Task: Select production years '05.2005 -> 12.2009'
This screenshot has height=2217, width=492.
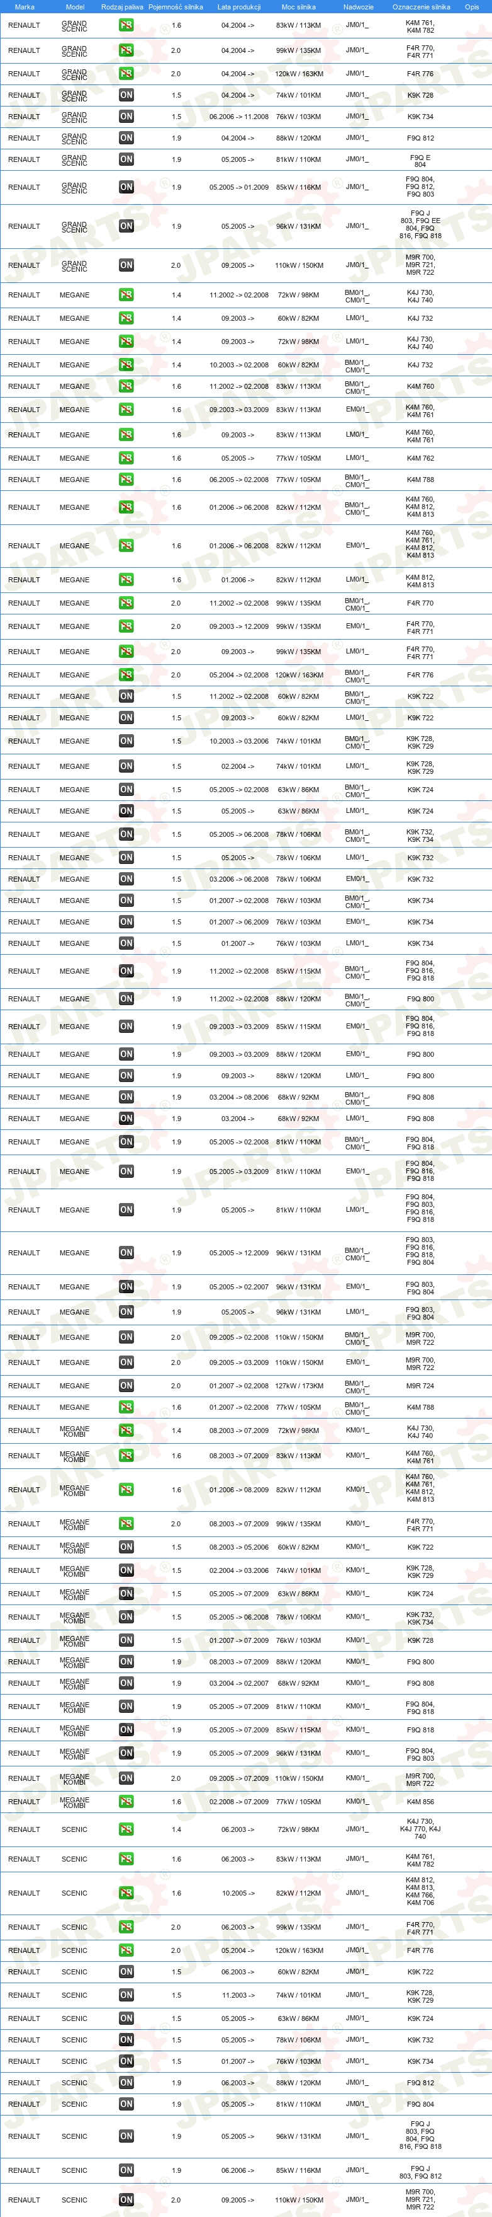Action: pyautogui.click(x=238, y=1254)
